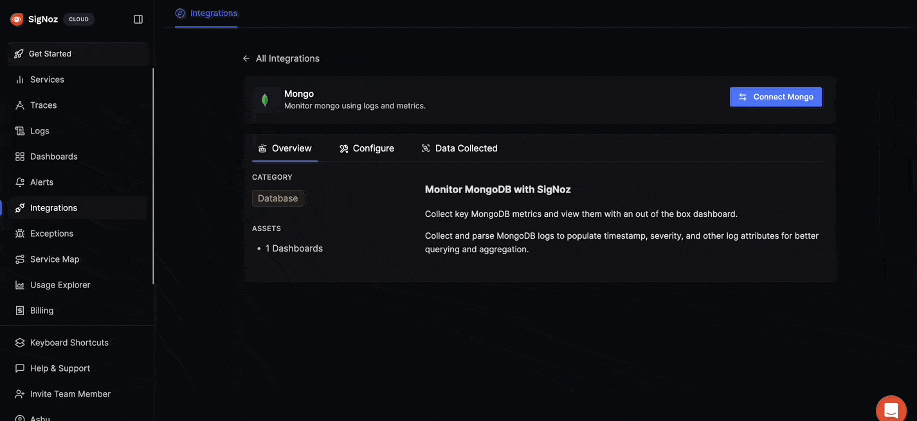This screenshot has width=917, height=421.
Task: Click the Keyboard Shortcuts layers icon
Action: pyautogui.click(x=20, y=343)
